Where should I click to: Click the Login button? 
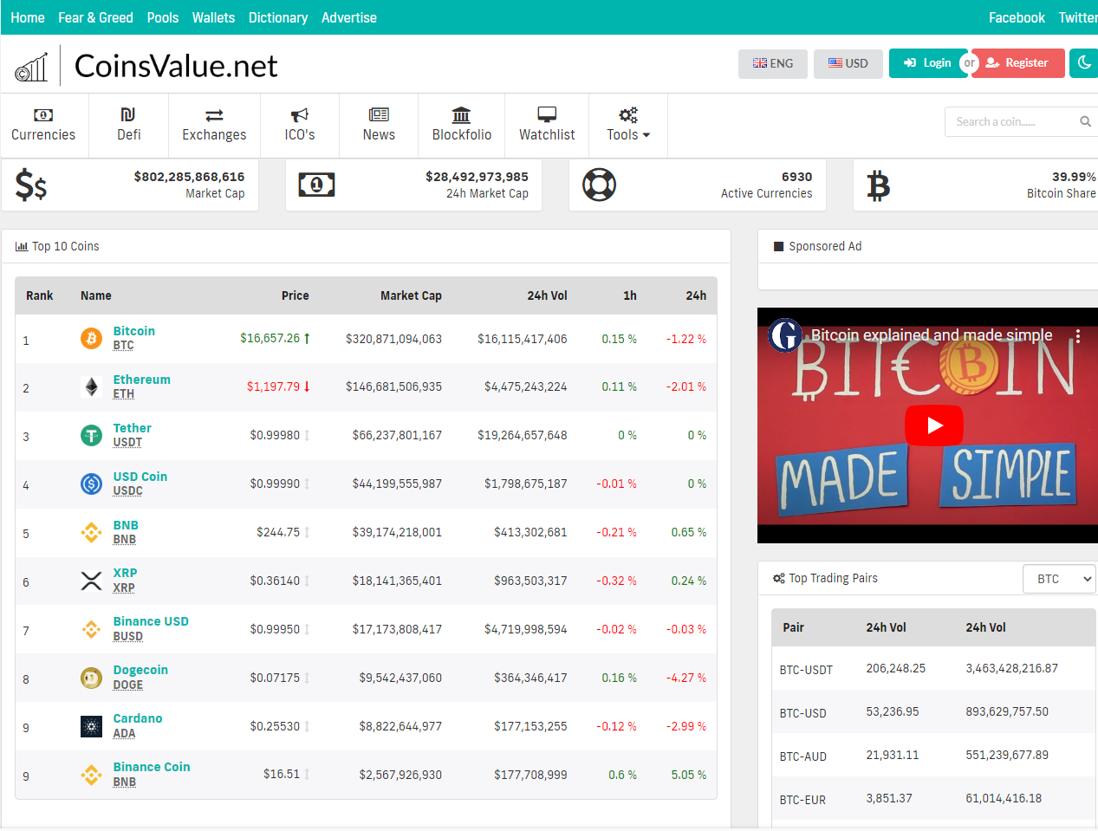(x=926, y=63)
